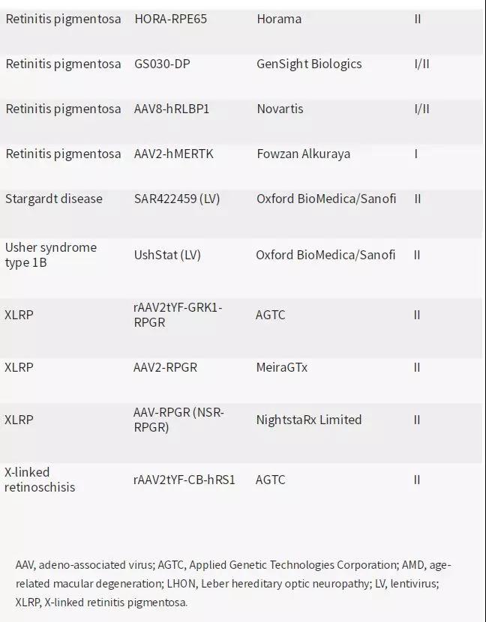Click the AAV2-hMERTK product cell
This screenshot has width=486, height=622.
point(173,154)
